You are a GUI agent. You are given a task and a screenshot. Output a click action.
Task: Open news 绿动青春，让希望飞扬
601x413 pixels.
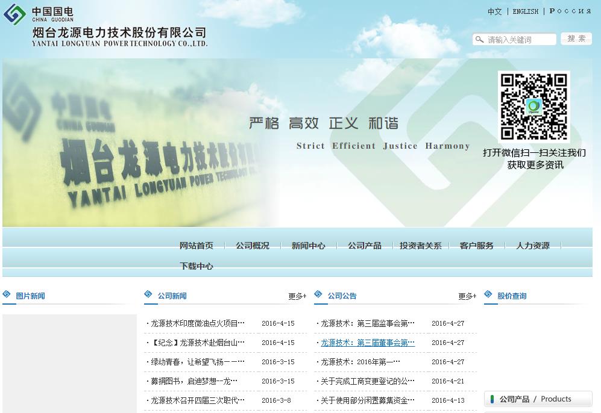click(x=197, y=362)
